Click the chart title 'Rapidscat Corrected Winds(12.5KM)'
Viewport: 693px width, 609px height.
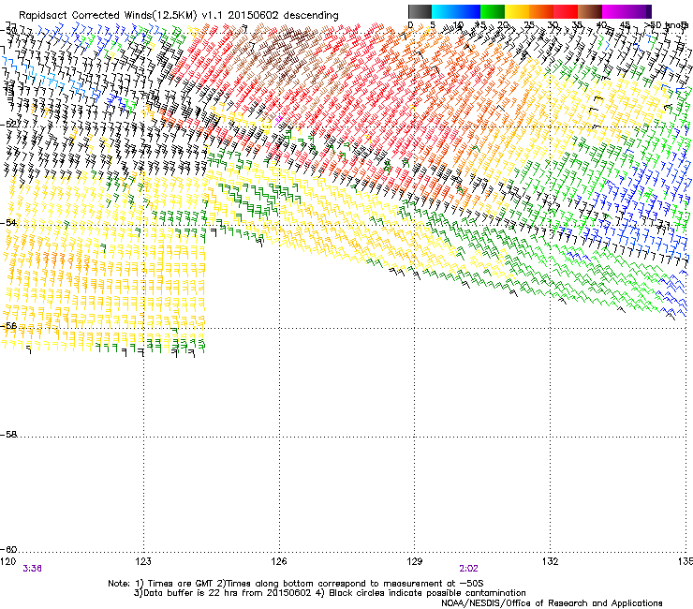point(108,15)
